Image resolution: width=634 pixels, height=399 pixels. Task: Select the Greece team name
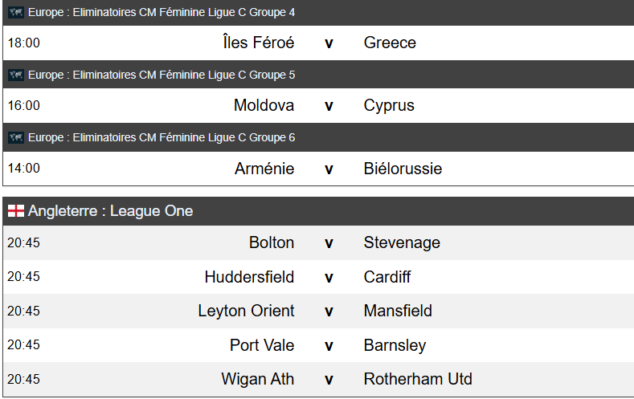pos(390,43)
